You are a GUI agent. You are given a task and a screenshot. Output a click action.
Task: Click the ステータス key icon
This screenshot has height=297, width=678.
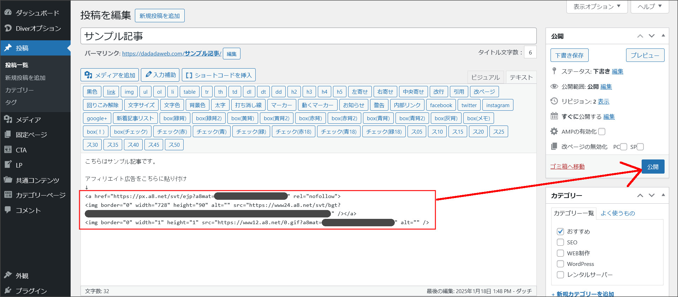[554, 71]
